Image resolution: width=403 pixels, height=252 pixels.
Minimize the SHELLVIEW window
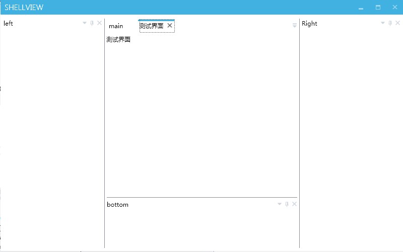click(x=361, y=8)
